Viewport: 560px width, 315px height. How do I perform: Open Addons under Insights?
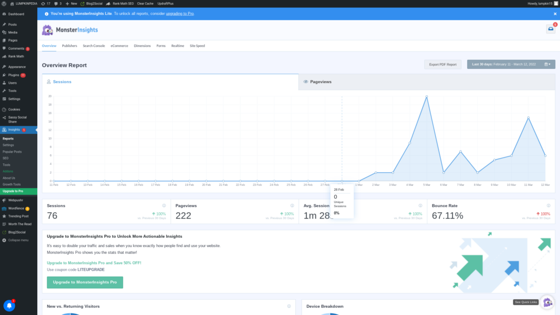tap(8, 171)
